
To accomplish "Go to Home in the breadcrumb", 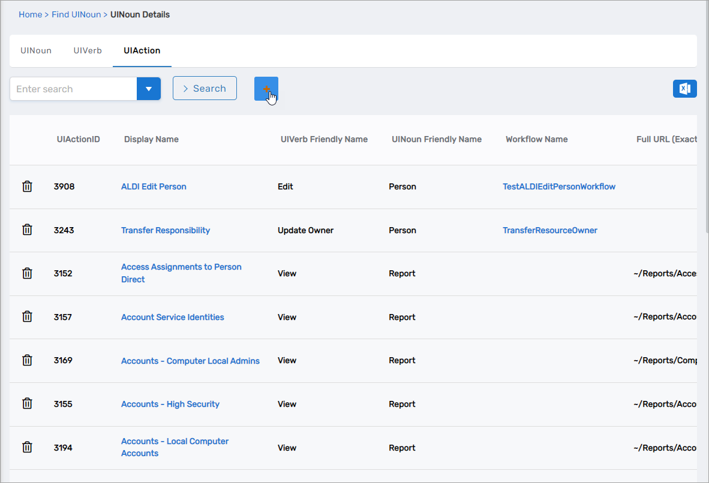I will coord(30,14).
